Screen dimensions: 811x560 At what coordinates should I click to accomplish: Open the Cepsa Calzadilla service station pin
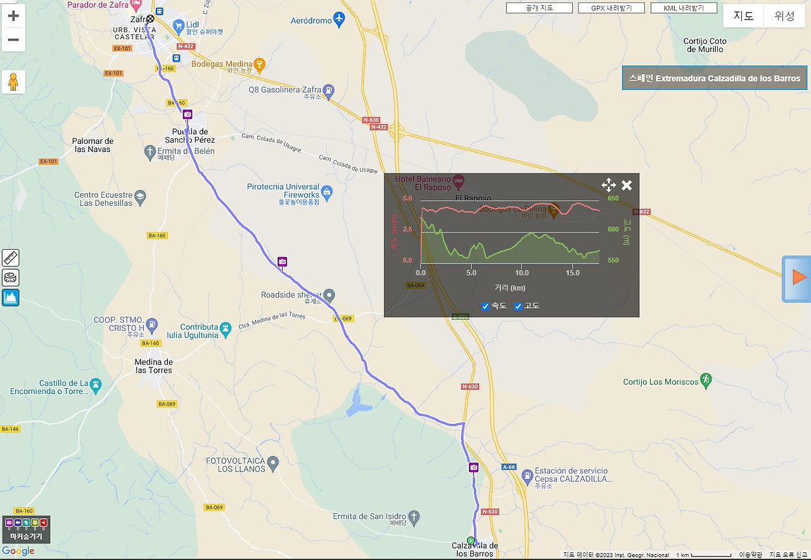point(527,475)
